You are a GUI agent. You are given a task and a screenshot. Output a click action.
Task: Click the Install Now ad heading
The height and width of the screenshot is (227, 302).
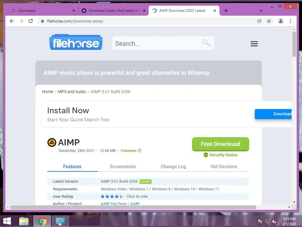pos(68,111)
